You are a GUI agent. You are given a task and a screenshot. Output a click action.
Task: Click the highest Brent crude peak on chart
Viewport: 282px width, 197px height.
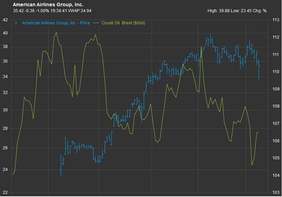click(x=56, y=32)
